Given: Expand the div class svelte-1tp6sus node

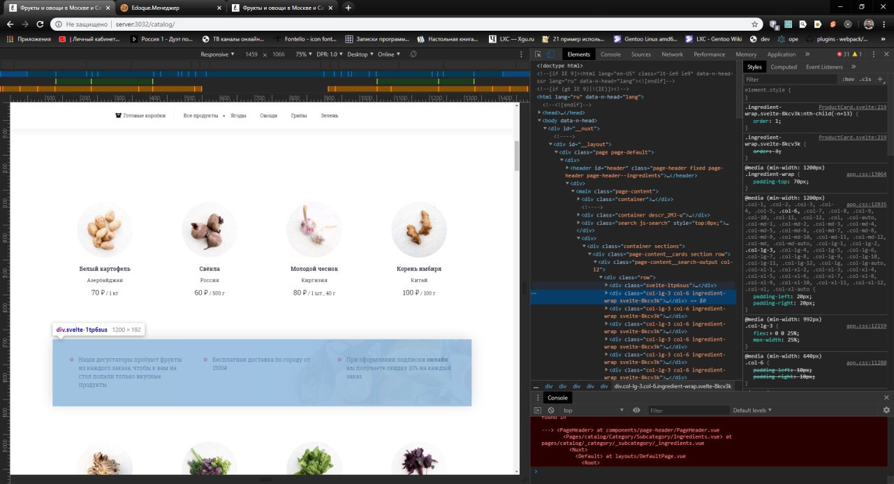Looking at the screenshot, I should [607, 286].
